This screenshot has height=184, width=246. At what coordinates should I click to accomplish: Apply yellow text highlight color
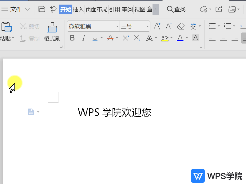tap(165, 38)
